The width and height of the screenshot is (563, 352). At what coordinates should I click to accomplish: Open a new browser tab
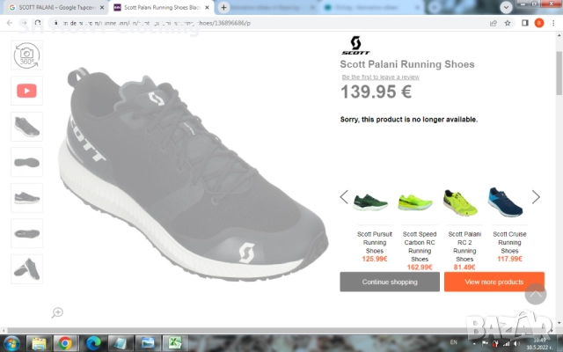[223, 7]
